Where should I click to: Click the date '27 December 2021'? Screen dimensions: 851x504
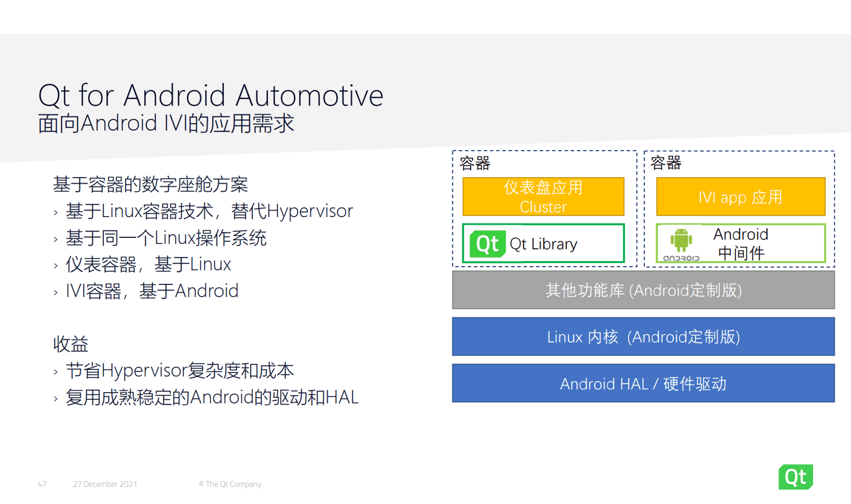click(x=105, y=484)
